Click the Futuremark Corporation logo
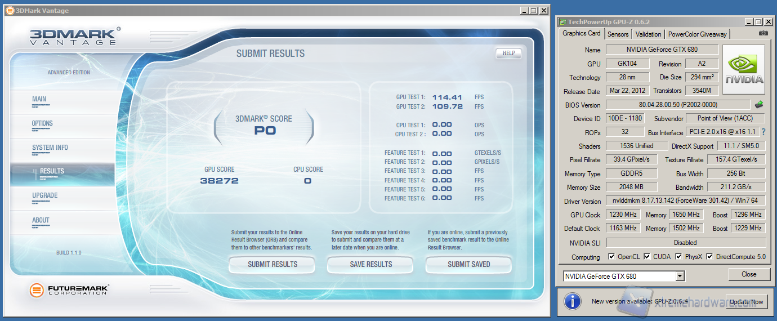This screenshot has width=777, height=321. tap(69, 291)
